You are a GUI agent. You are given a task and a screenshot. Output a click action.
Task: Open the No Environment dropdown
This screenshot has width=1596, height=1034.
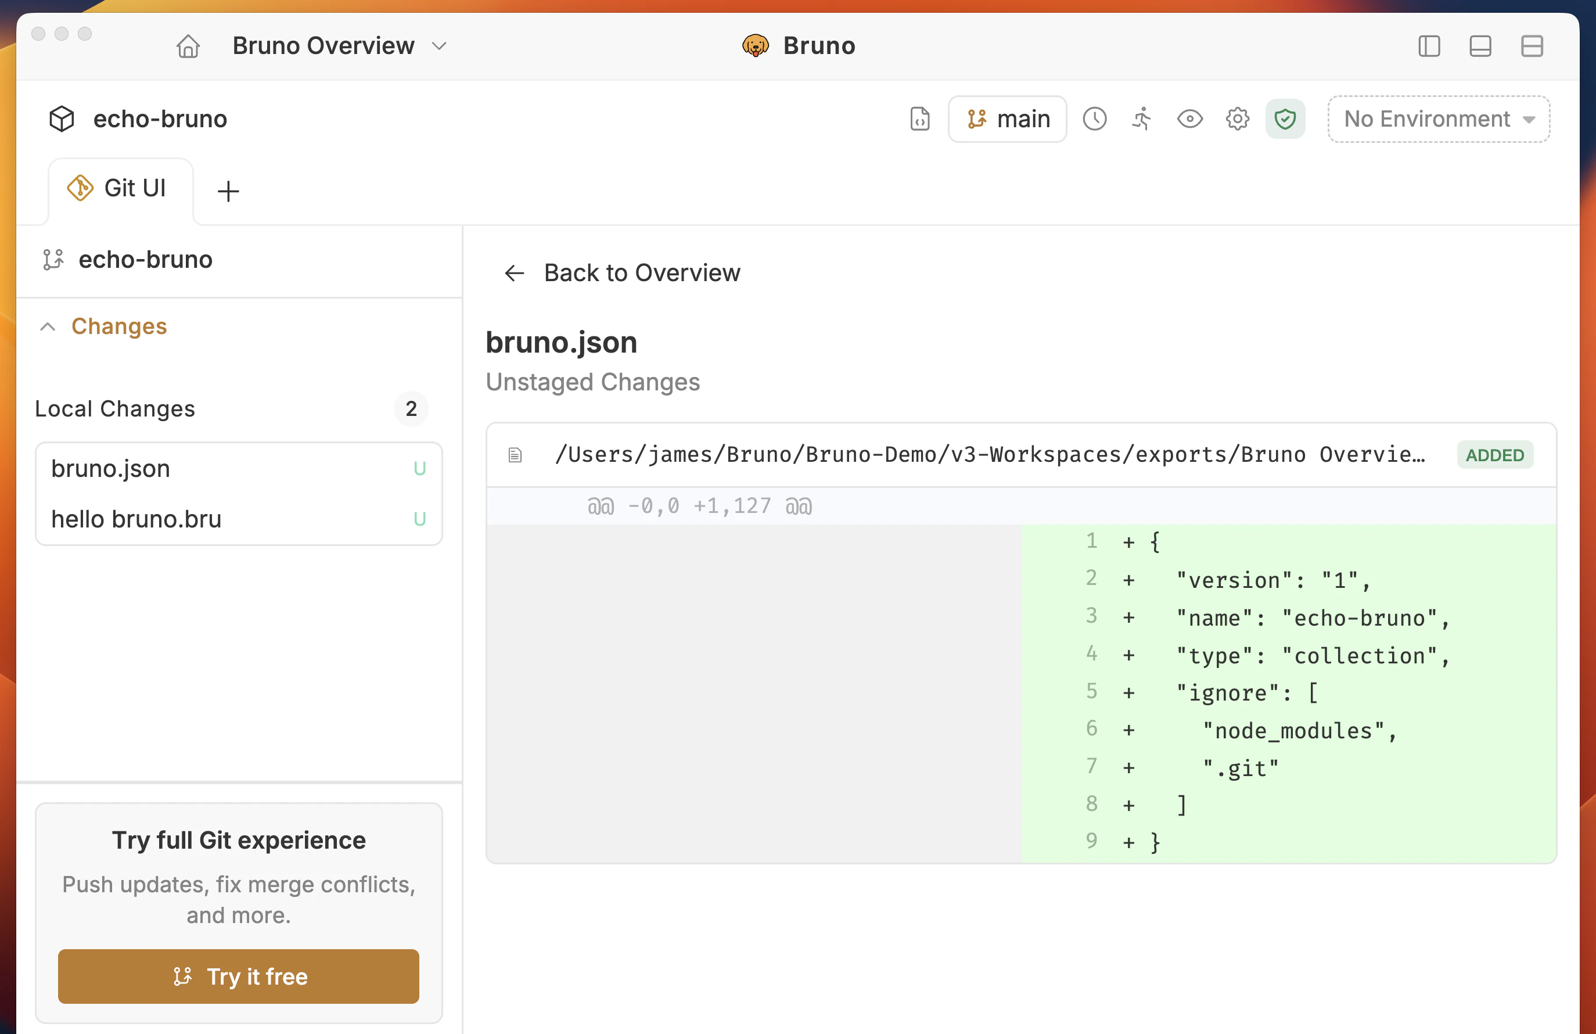tap(1439, 119)
